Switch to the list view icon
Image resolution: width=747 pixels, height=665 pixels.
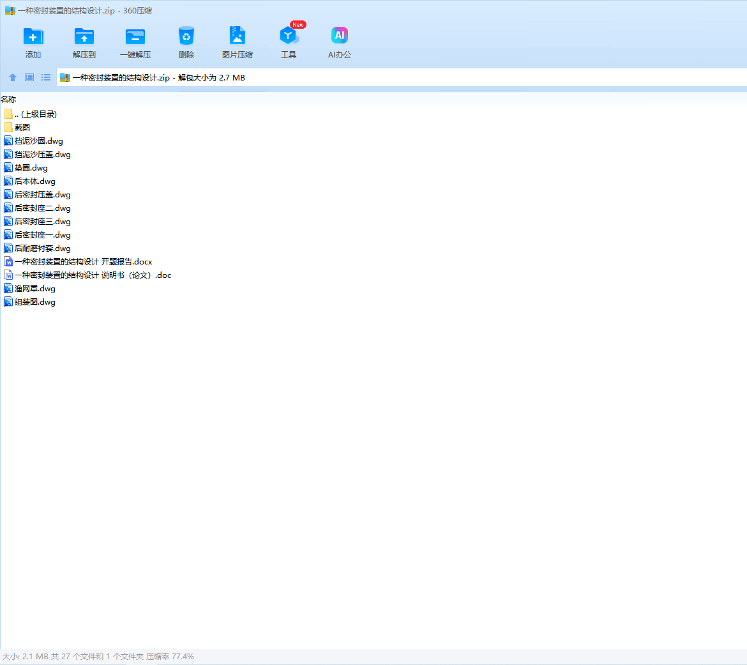[46, 77]
